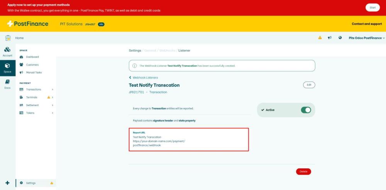Open the warning triangle in top bar
The image size is (386, 190).
(x=320, y=38)
